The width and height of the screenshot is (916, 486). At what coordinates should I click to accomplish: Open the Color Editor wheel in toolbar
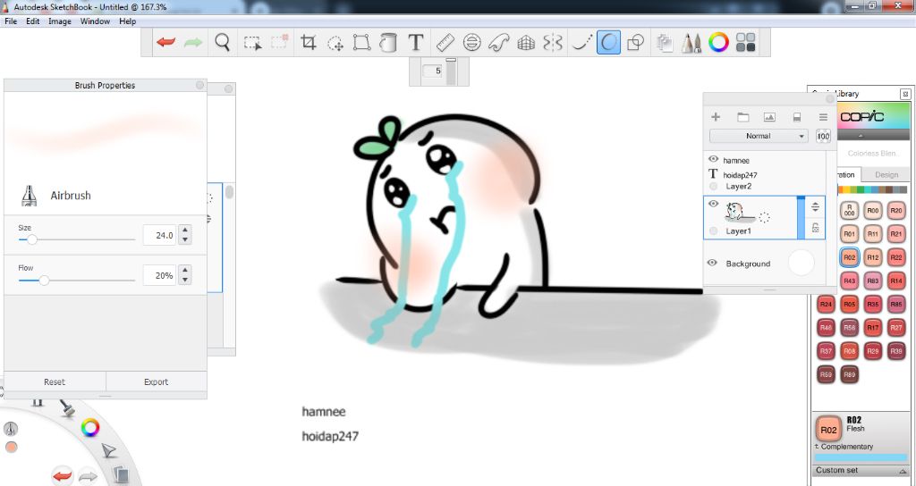pos(718,43)
